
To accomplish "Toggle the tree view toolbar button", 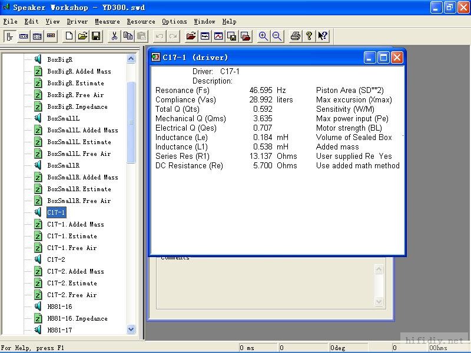I will tap(9, 36).
